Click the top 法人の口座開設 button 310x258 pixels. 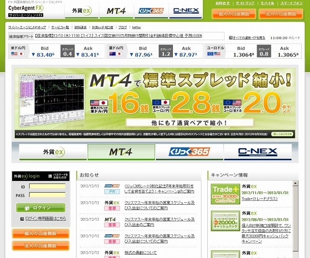pos(281,14)
